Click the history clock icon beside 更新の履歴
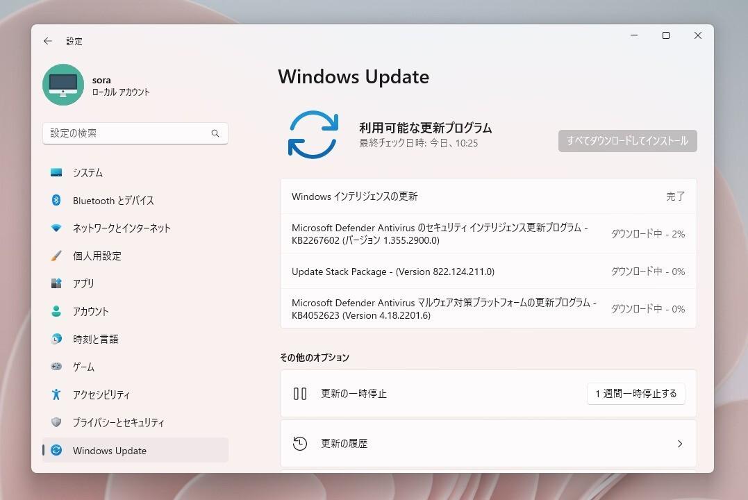 coord(300,444)
